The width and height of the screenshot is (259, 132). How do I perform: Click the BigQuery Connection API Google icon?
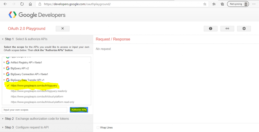[x=8, y=74]
